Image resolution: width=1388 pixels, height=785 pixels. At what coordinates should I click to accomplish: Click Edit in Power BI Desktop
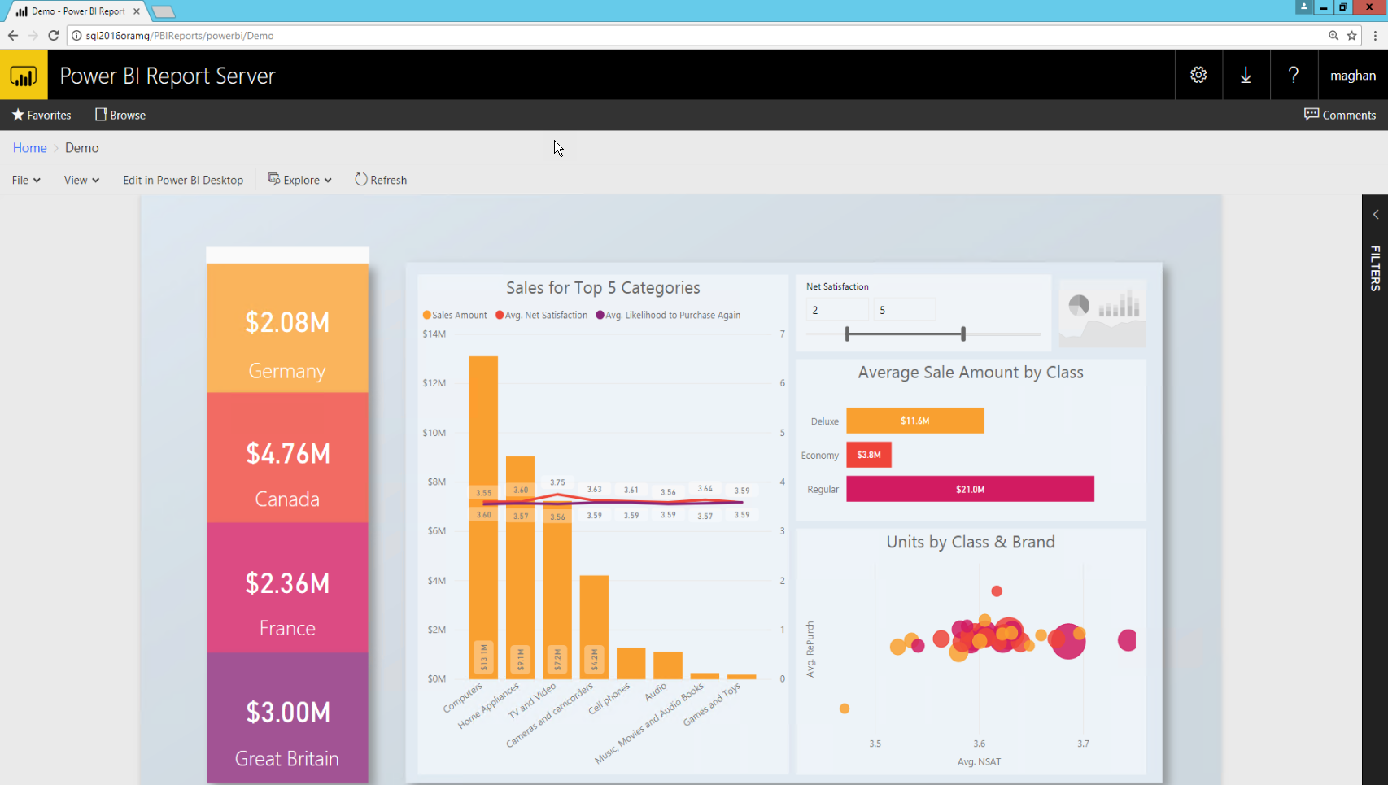tap(183, 180)
